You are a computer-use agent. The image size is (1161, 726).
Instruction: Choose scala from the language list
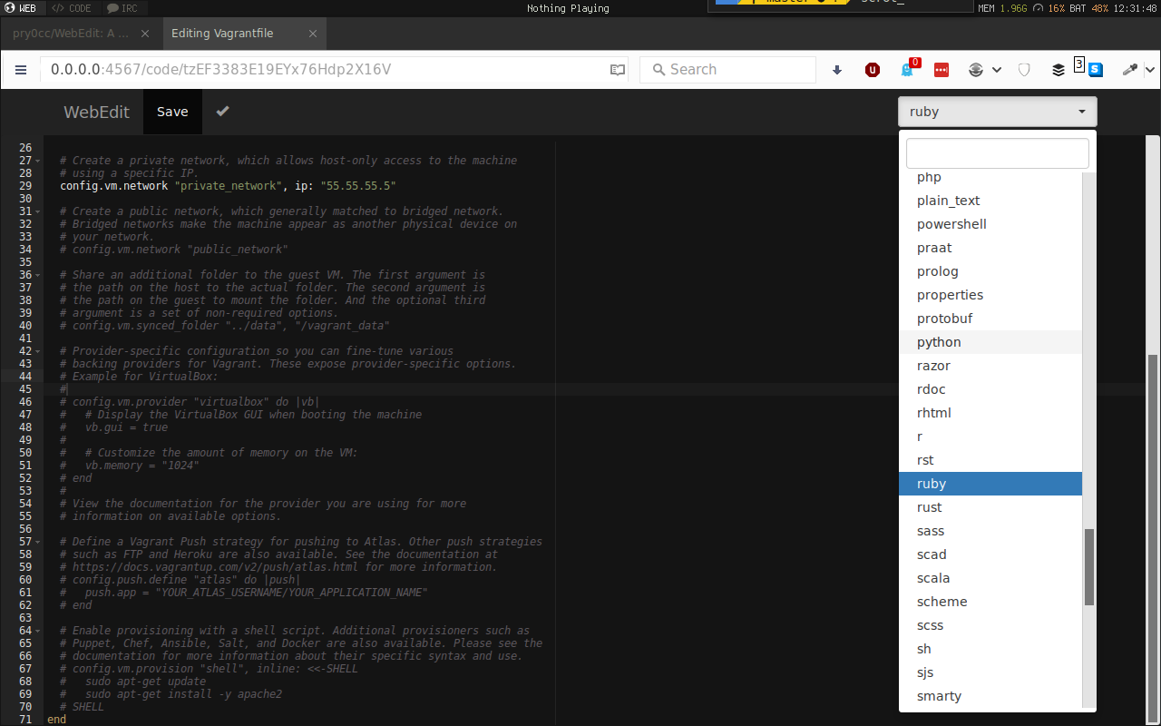tap(990, 578)
